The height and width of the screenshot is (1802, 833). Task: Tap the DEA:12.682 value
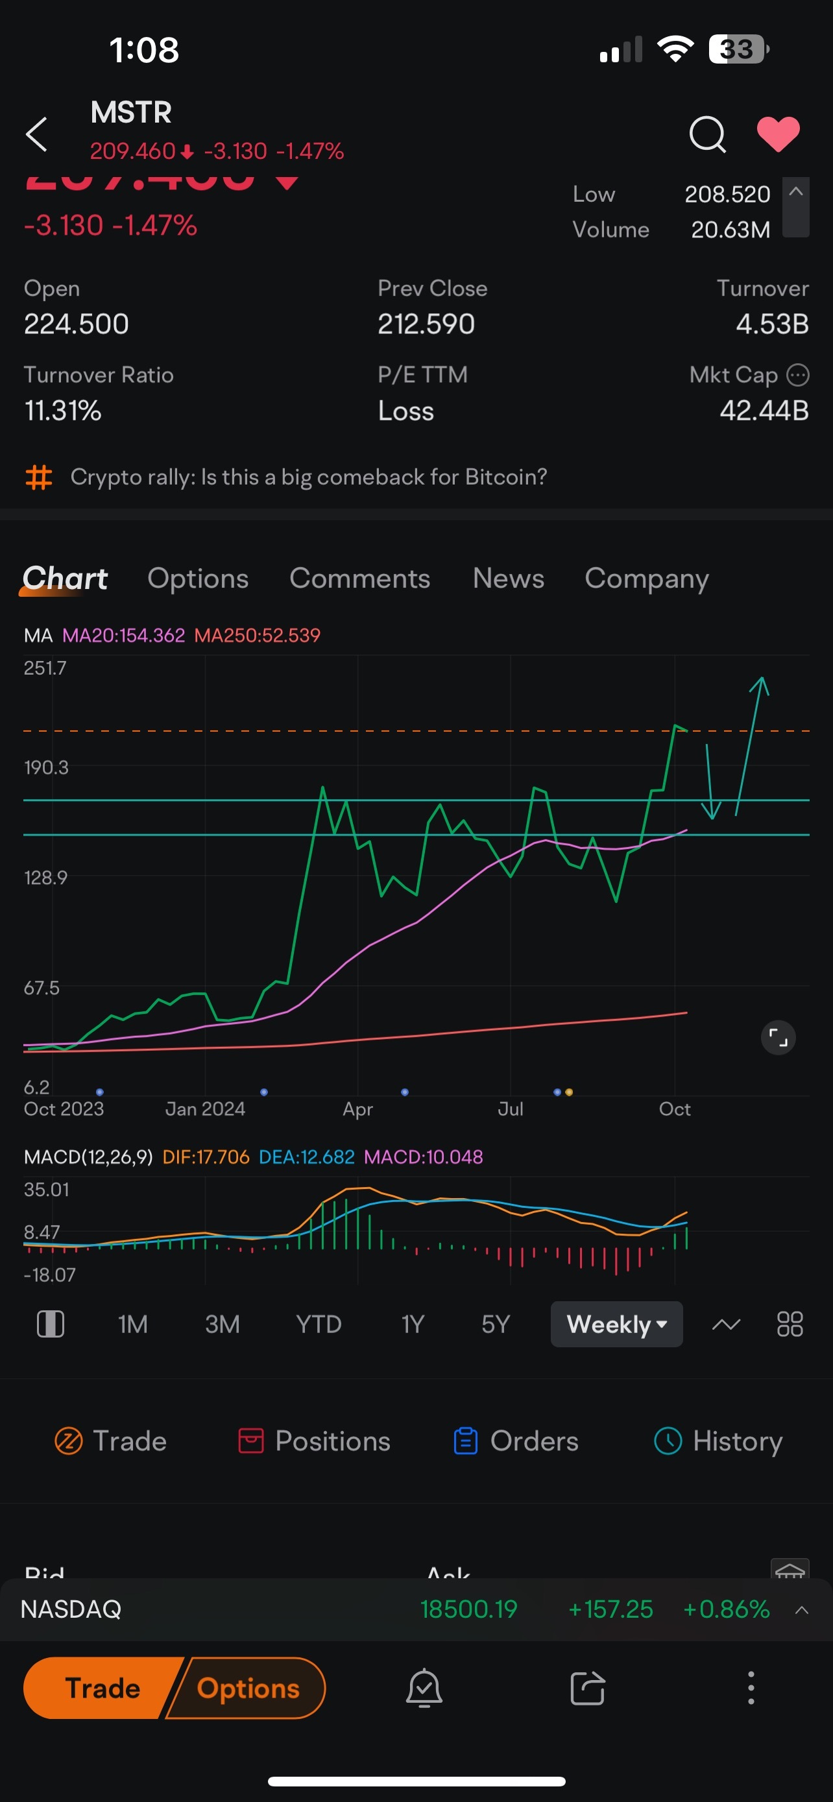click(x=306, y=1157)
